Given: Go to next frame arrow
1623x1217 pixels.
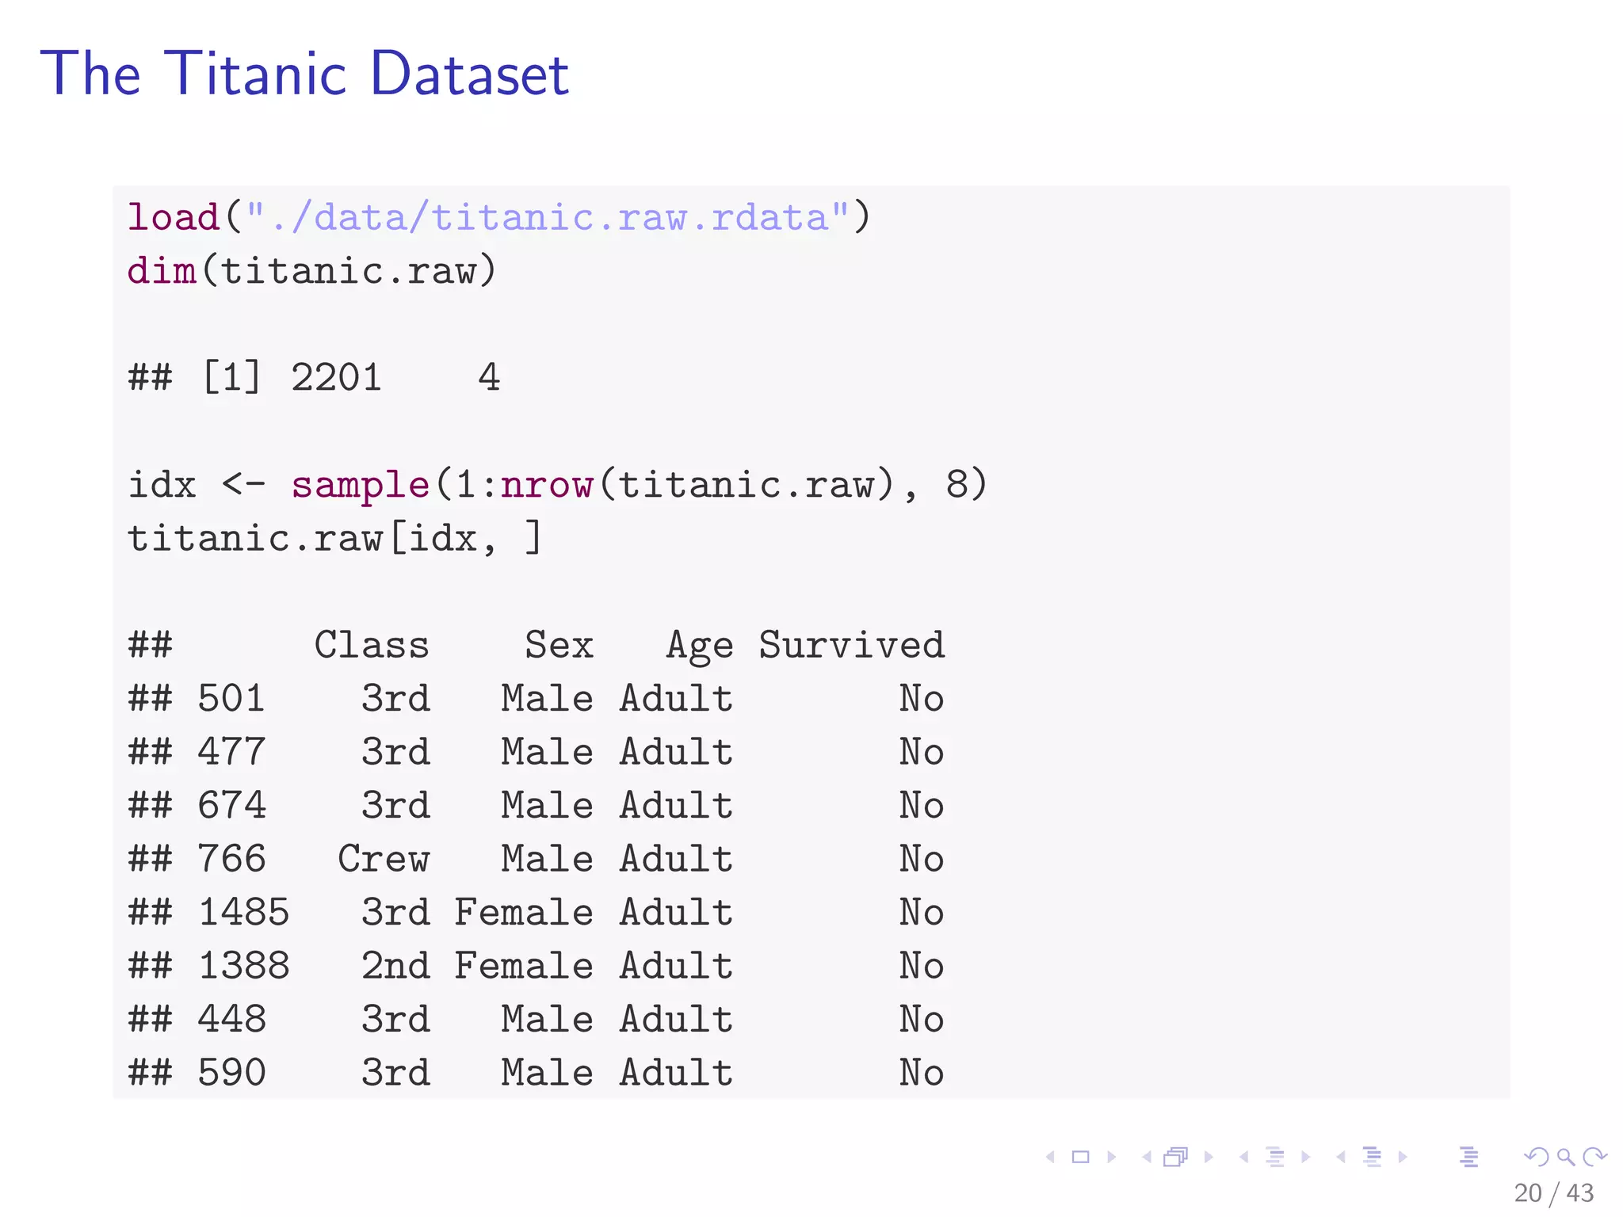Looking at the screenshot, I should point(1209,1157).
